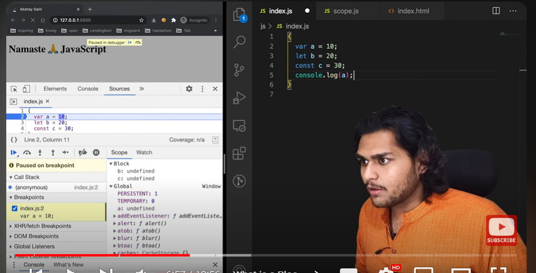Open the circular git icon in VS Code activity bar
Viewport: 536px width, 273px height.
coord(239,181)
